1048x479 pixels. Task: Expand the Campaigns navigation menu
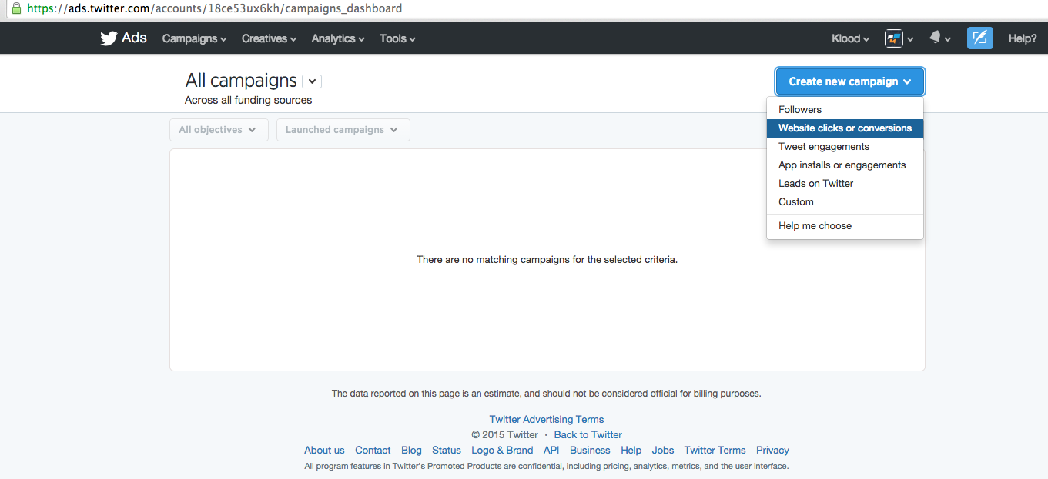[x=194, y=38]
